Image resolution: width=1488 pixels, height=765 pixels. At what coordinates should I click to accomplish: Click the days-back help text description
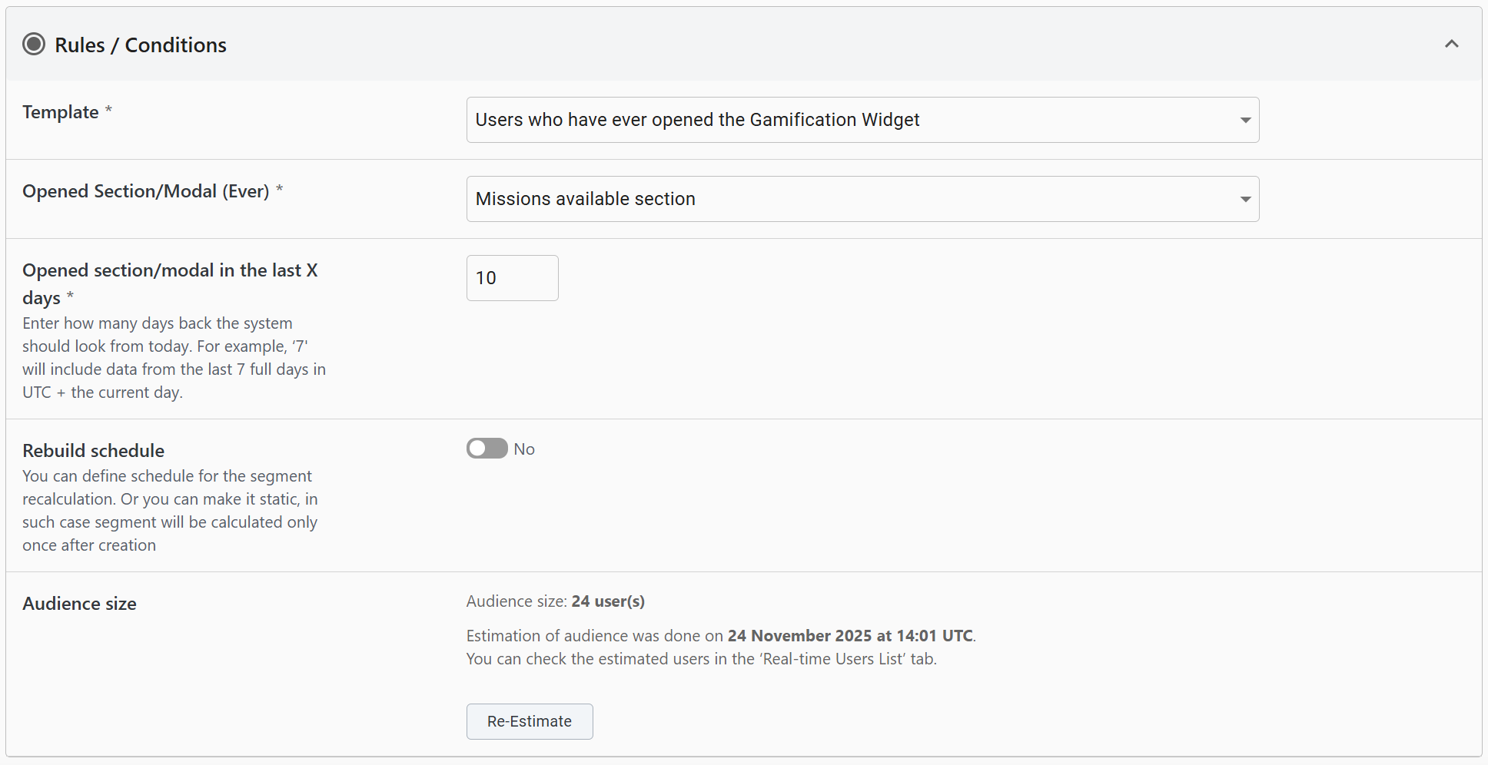(x=174, y=358)
